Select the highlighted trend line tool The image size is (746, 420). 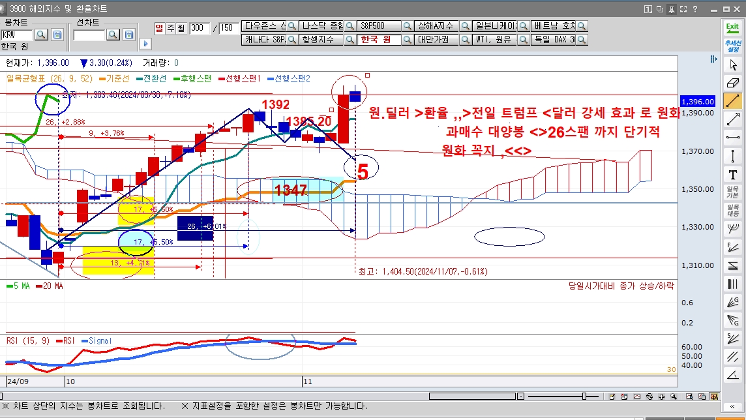tap(733, 101)
